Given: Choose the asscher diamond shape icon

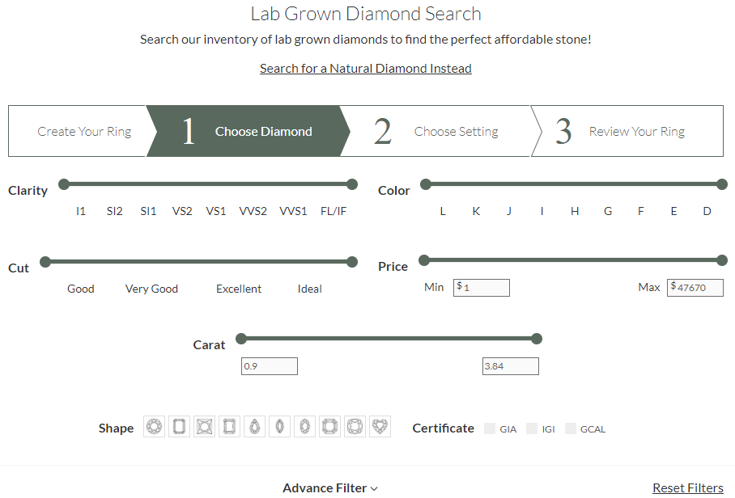Looking at the screenshot, I should (329, 427).
